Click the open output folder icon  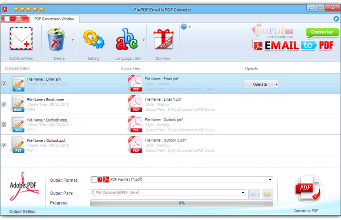pos(267,194)
